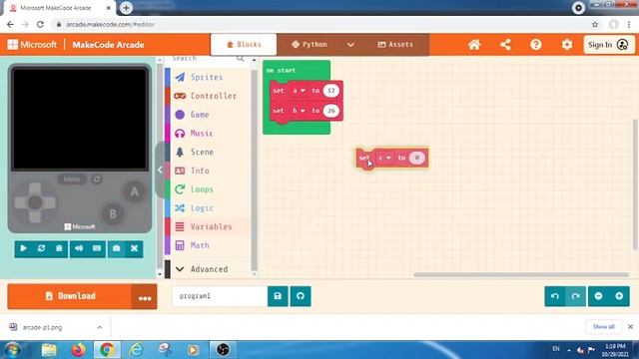The image size is (639, 359).
Task: Zoom out of the workspace
Action: (599, 296)
